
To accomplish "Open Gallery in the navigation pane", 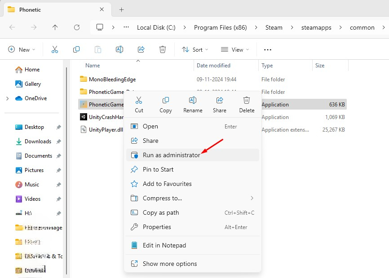I will (x=28, y=84).
